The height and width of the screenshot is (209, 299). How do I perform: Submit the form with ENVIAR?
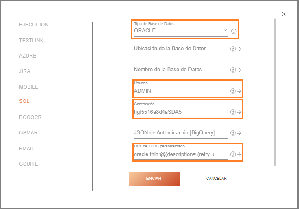click(154, 179)
